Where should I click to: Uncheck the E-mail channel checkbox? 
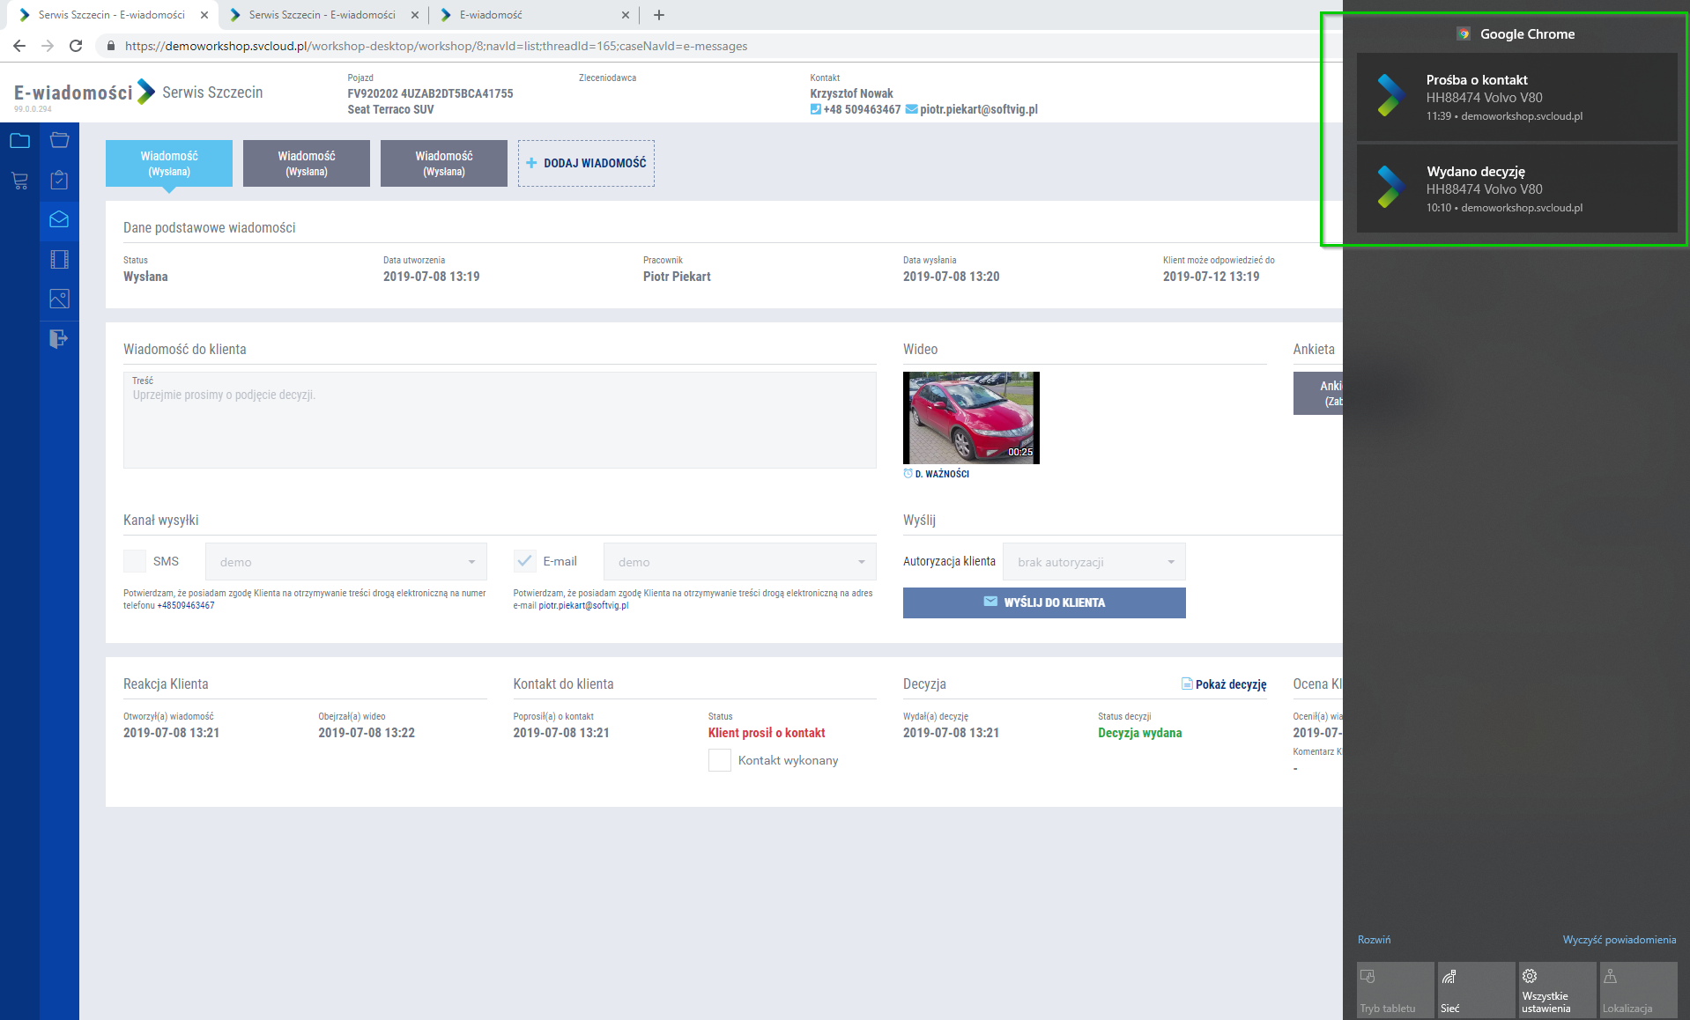(x=524, y=561)
